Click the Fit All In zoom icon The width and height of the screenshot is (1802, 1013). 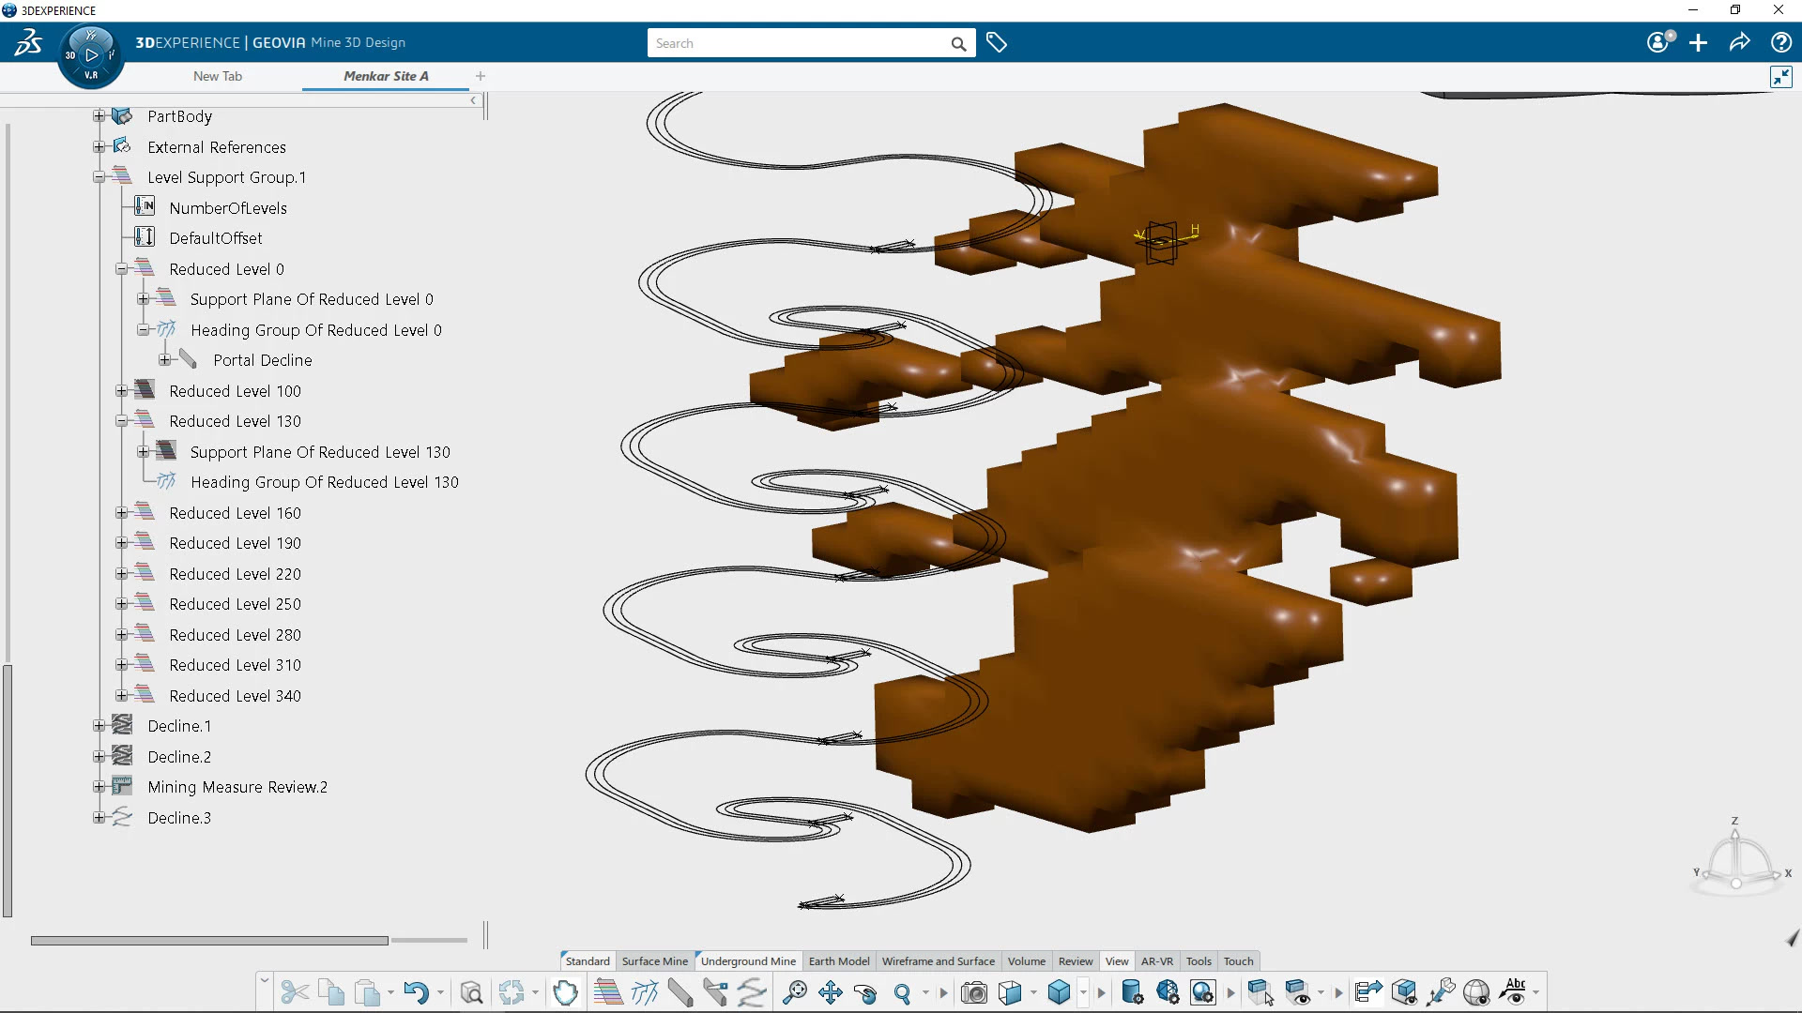[795, 992]
